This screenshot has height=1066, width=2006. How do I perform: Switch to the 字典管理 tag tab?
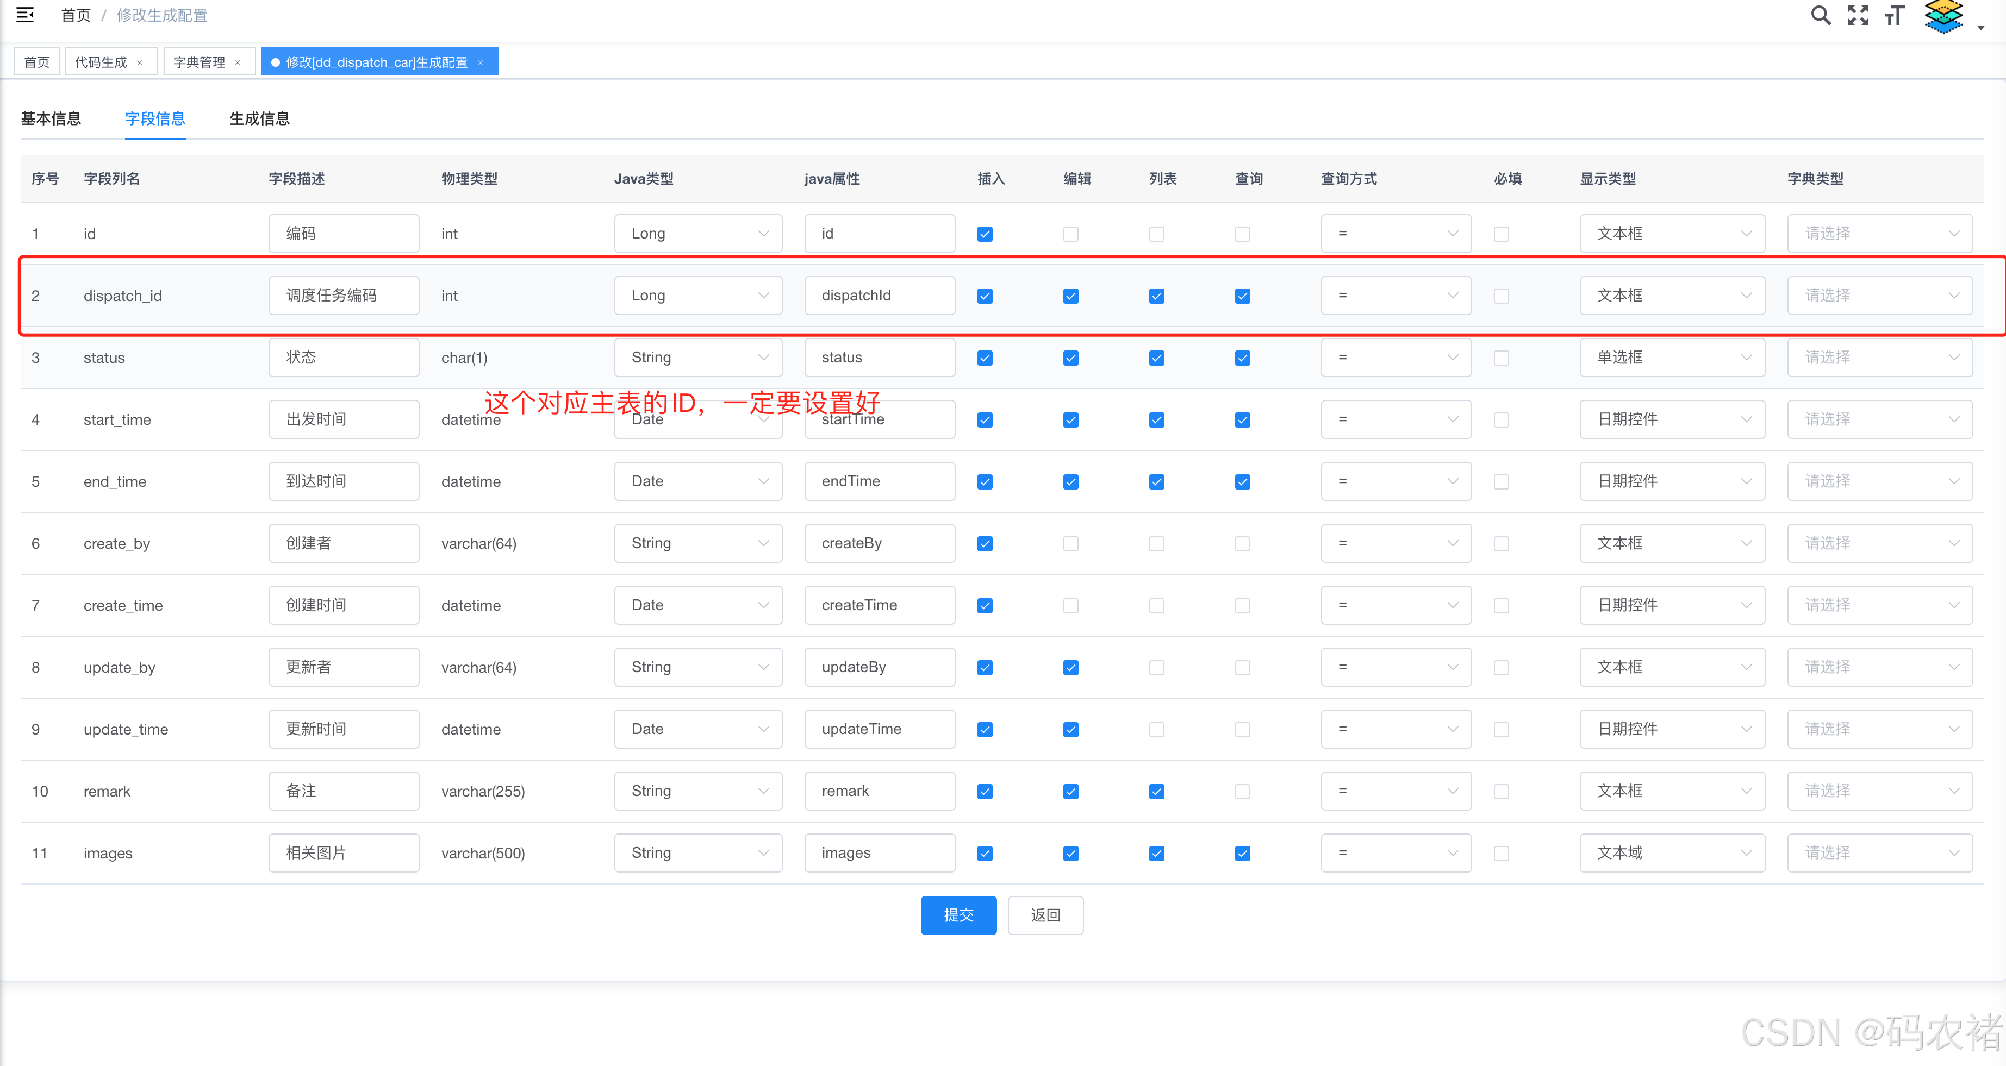coord(200,62)
